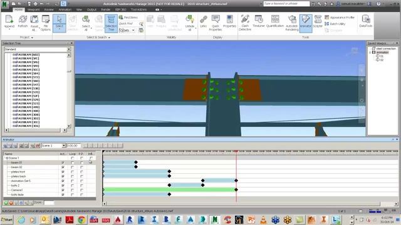The height and width of the screenshot is (225, 401).
Task: Toggle the P.P. checkbox for Animation Set 5
Action: click(x=81, y=181)
